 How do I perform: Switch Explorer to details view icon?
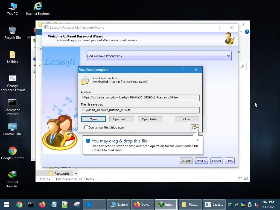pos(240,179)
